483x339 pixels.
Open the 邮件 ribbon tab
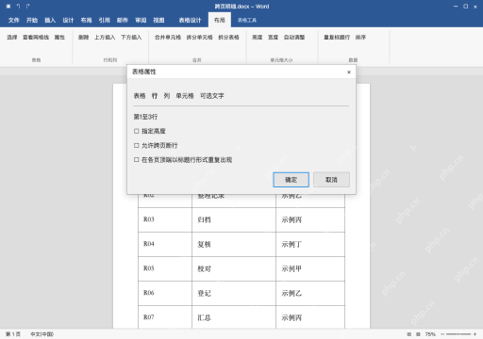(123, 21)
